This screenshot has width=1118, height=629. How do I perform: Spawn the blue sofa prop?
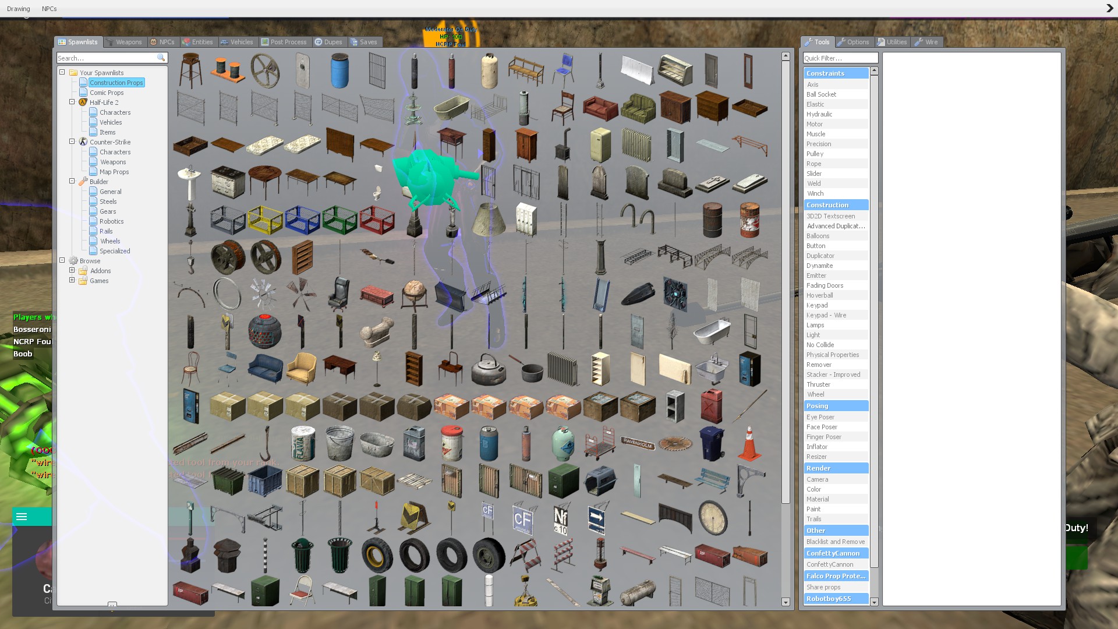[x=265, y=369]
